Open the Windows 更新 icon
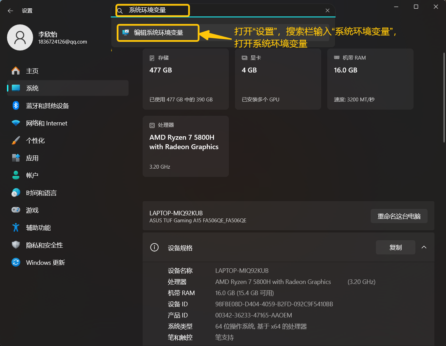This screenshot has width=446, height=346. (16, 262)
